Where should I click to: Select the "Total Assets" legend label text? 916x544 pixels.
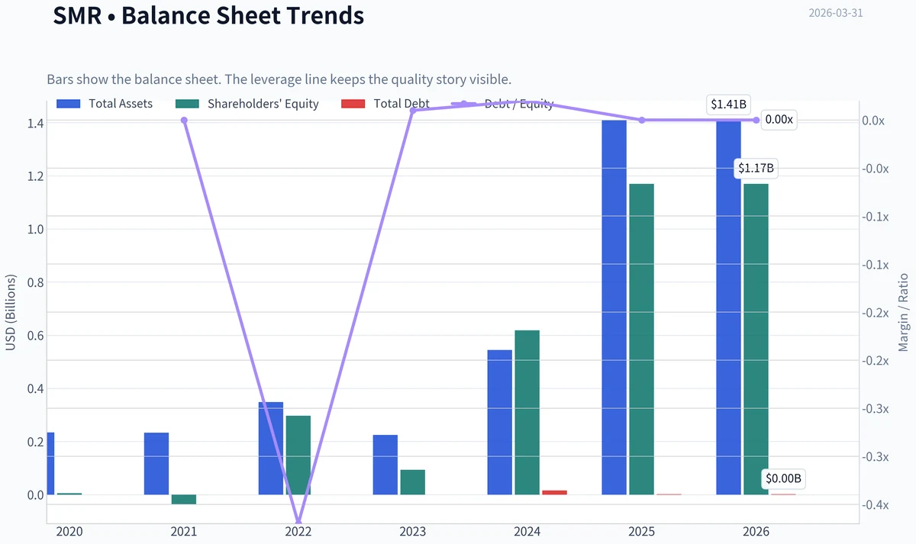(x=121, y=104)
